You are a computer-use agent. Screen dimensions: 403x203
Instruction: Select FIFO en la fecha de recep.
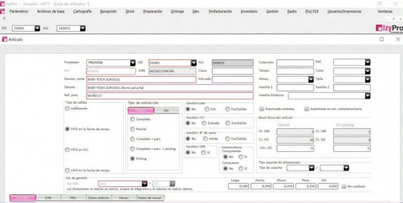(67, 129)
